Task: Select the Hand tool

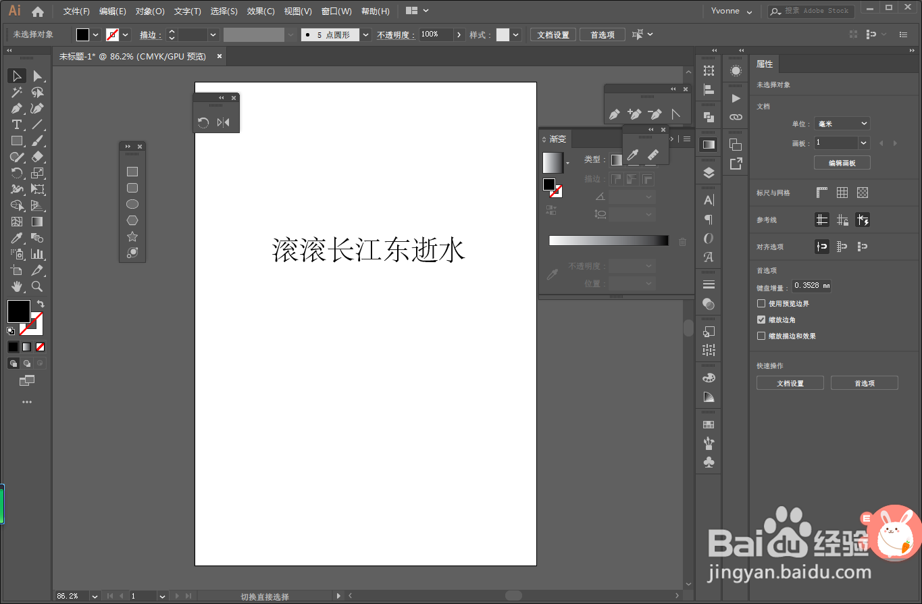Action: point(16,286)
